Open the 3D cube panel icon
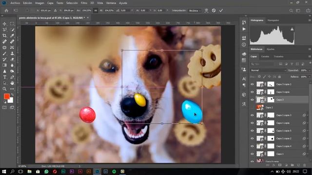The width and height of the screenshot is (312, 175). 244,95
